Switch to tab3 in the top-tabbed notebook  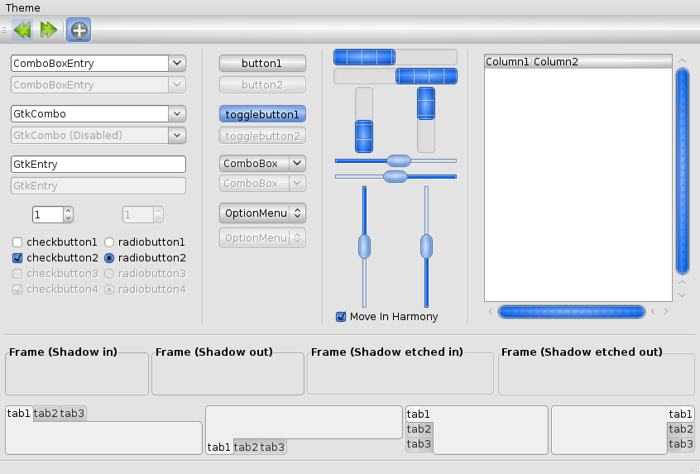click(x=72, y=414)
